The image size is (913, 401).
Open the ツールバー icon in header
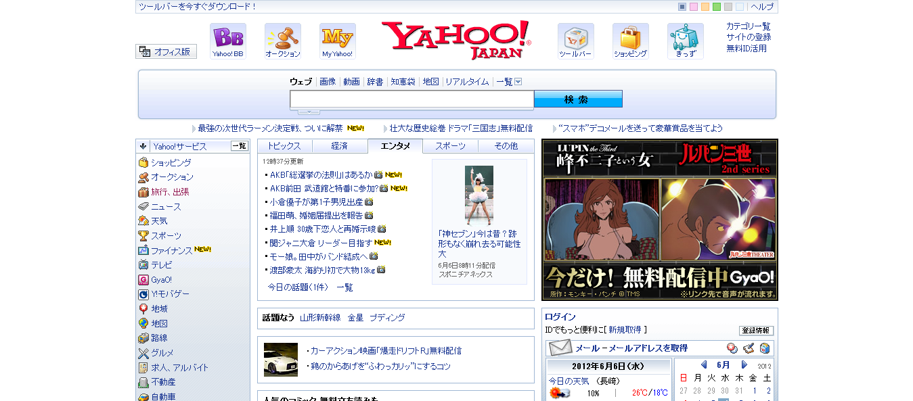(576, 41)
